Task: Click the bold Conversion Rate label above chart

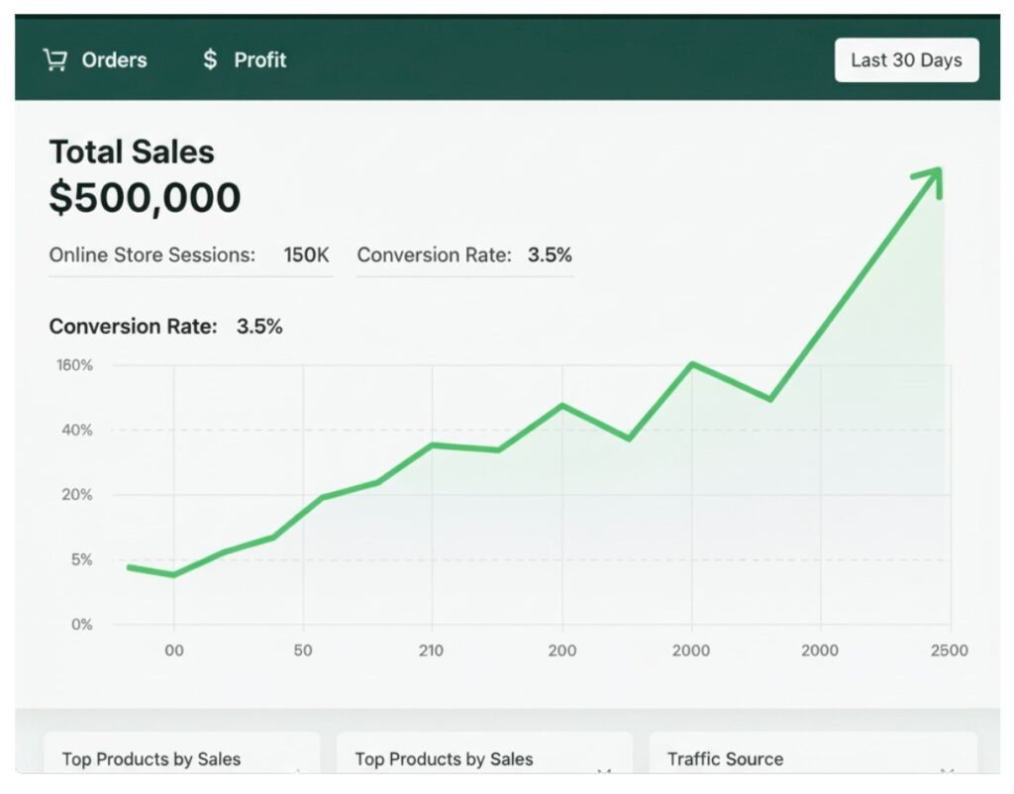Action: click(133, 327)
